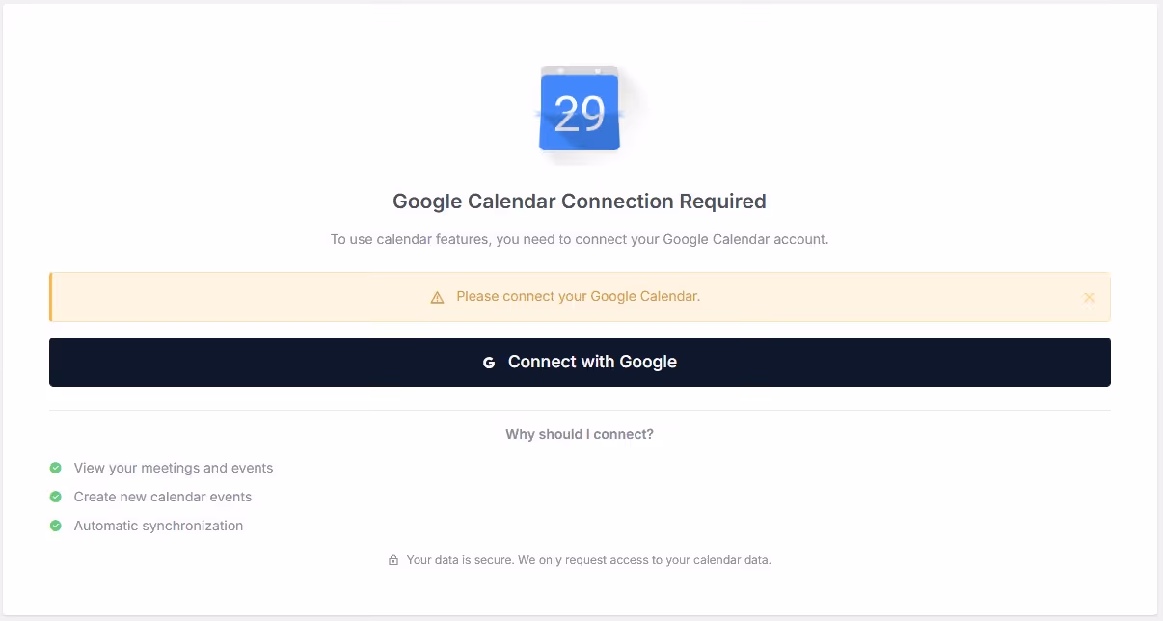Click the Please connect your Google Calendar message

(x=578, y=297)
